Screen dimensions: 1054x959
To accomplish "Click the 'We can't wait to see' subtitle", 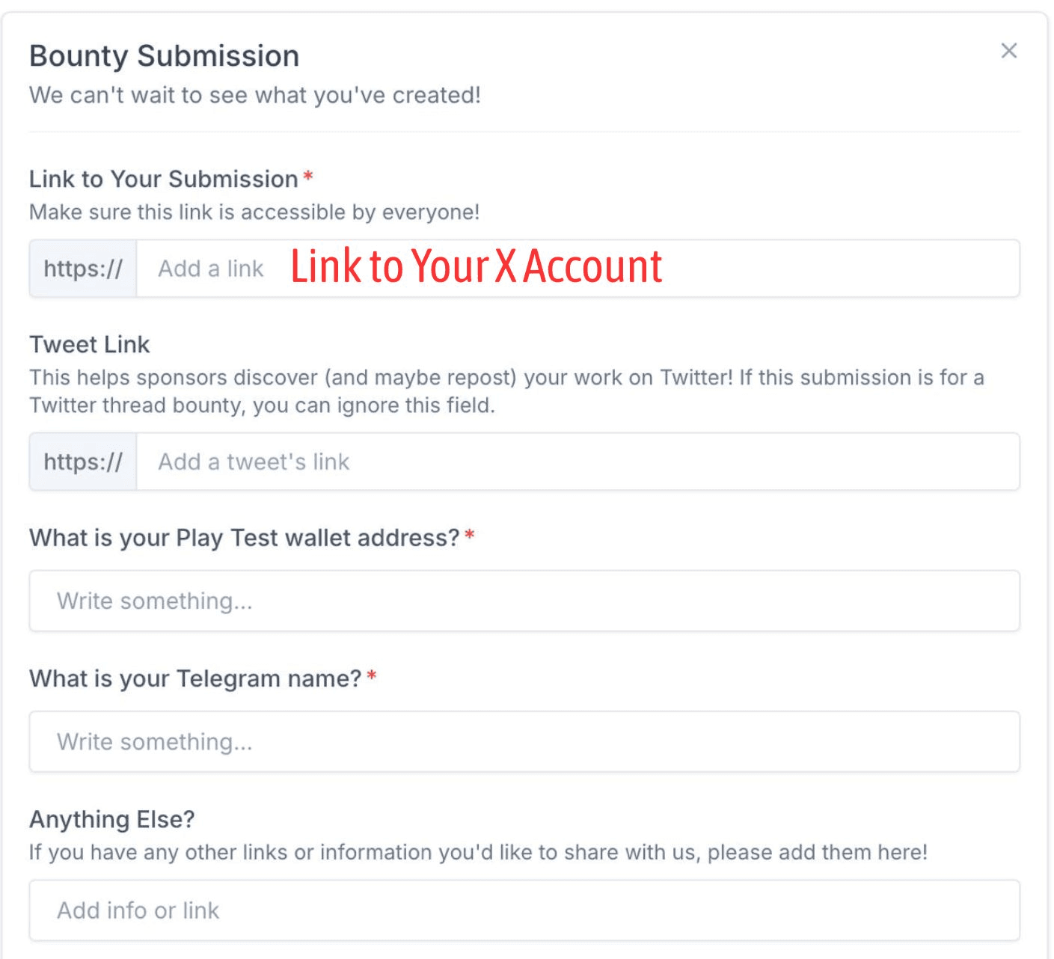I will 255,95.
